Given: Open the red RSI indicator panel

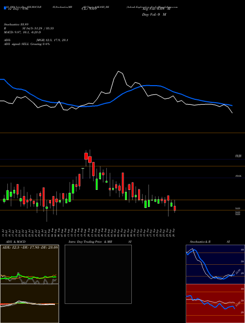Looking at the screenshot, I should tap(215, 303).
